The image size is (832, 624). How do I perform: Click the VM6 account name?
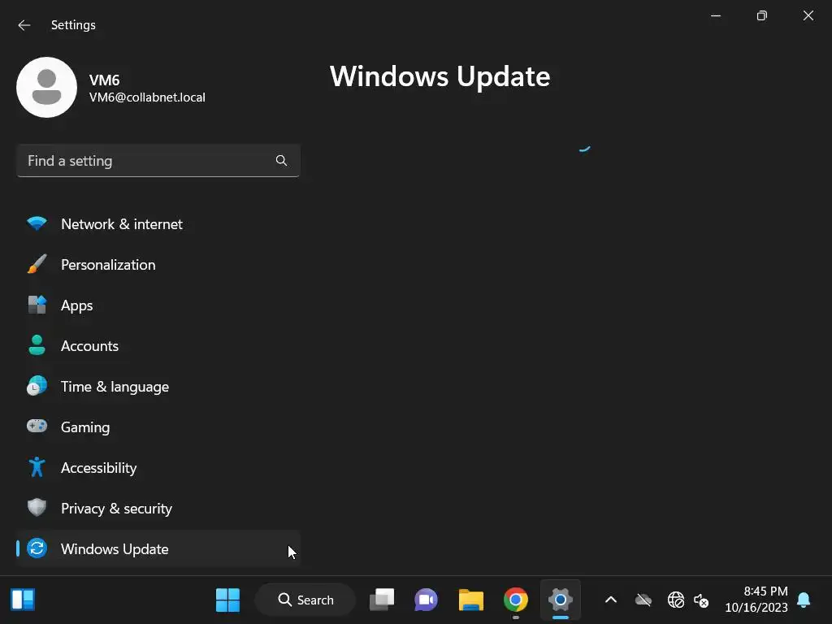click(x=104, y=80)
